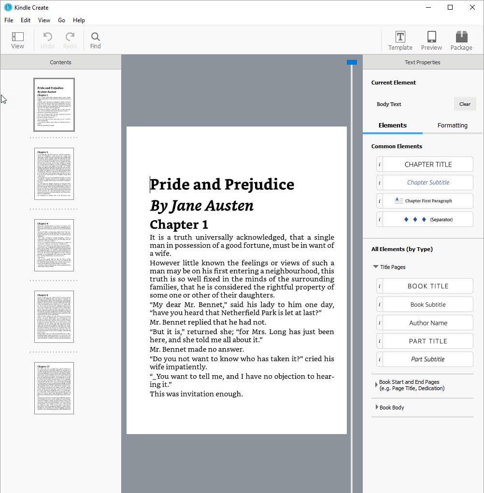Open the File menu
Viewport: 484px width, 493px height.
pos(9,20)
